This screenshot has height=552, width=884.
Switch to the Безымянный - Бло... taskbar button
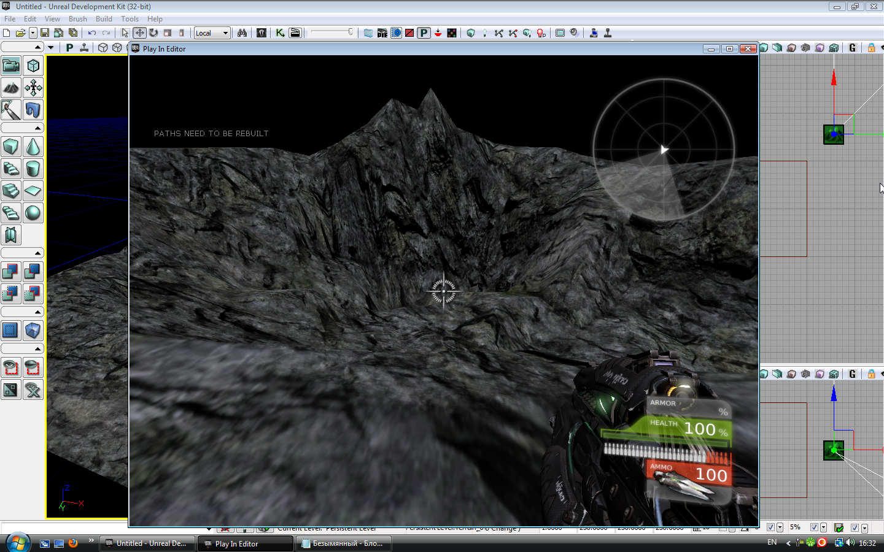tap(344, 543)
